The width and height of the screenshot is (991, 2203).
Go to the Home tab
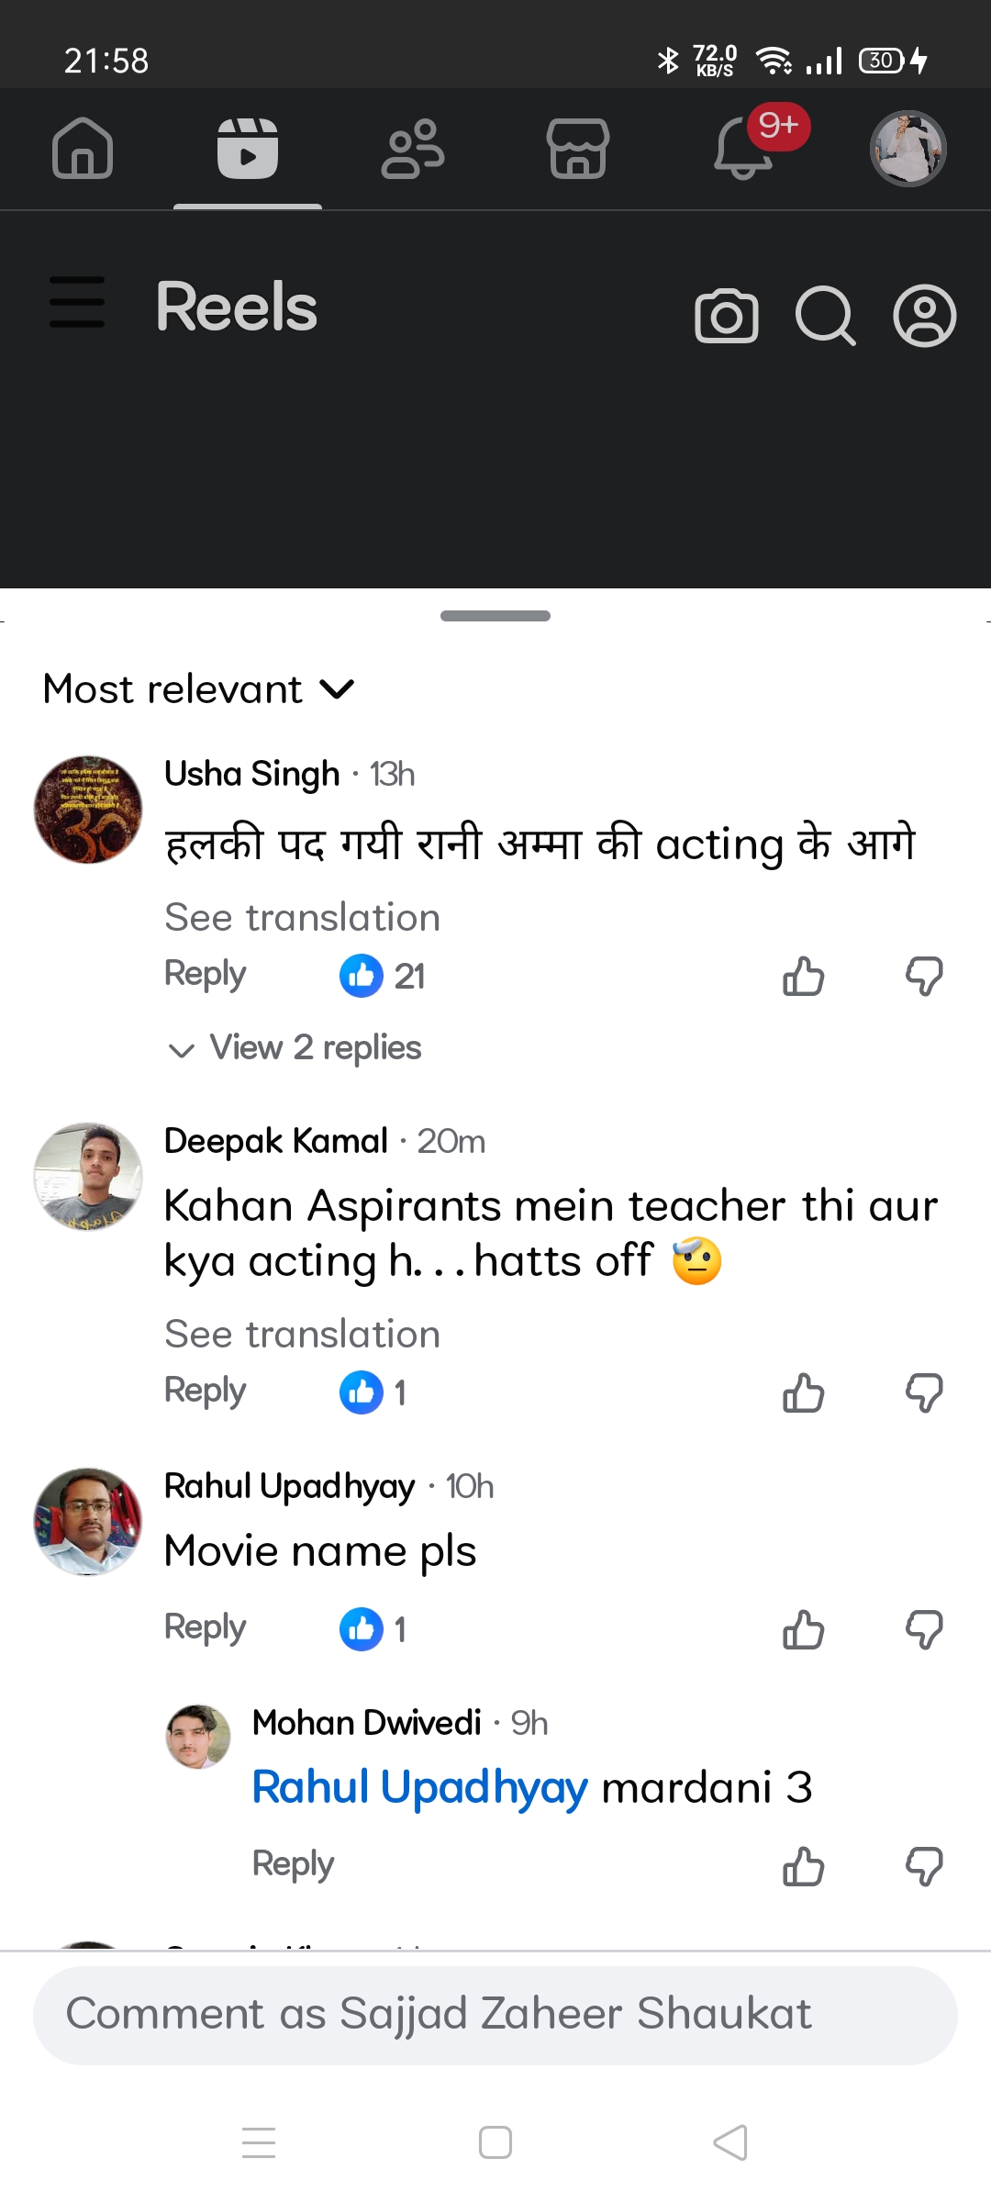(x=83, y=149)
